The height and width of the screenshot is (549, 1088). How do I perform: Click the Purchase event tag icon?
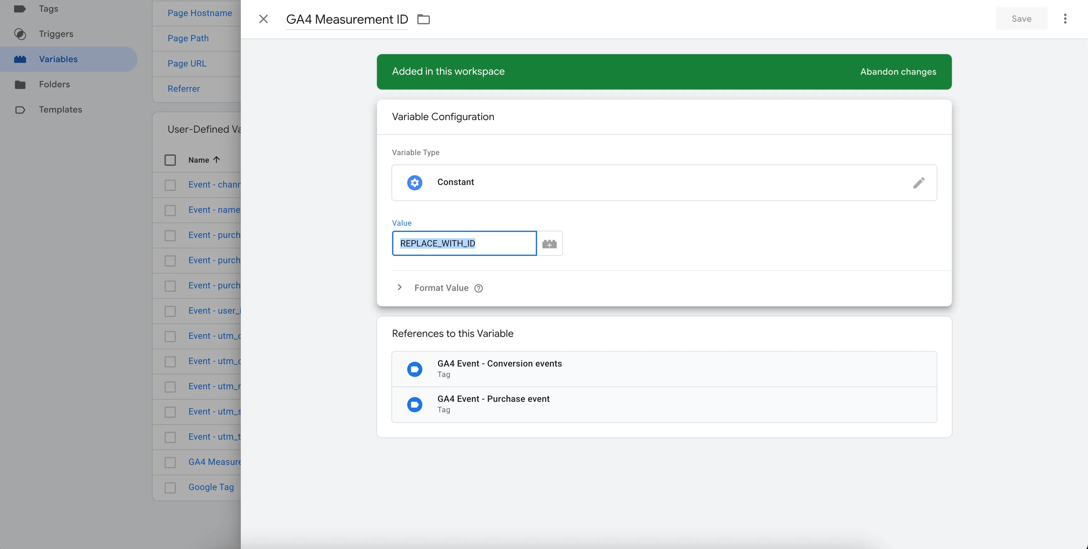(414, 405)
